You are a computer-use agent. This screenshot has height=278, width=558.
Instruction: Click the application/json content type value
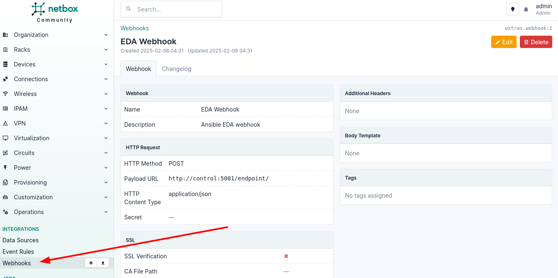click(x=190, y=194)
